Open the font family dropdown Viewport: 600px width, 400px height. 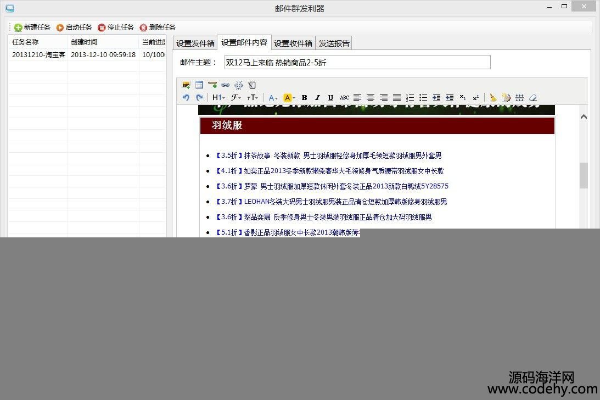tap(235, 98)
